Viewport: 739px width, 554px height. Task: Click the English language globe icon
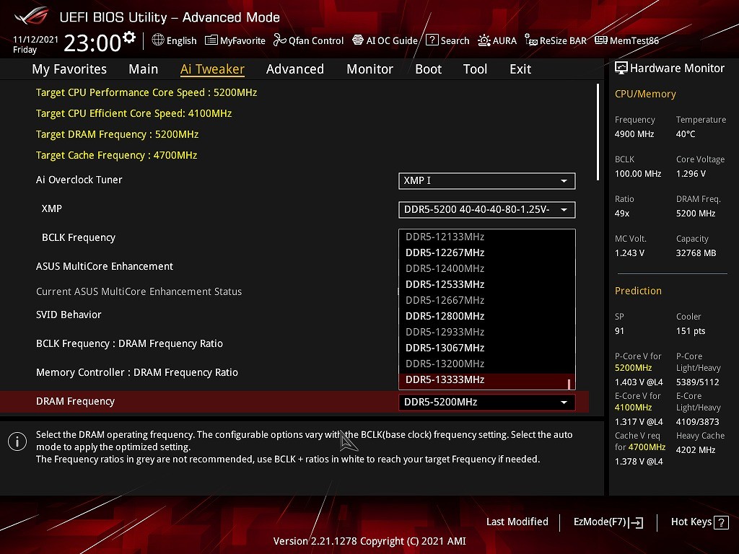pos(158,41)
